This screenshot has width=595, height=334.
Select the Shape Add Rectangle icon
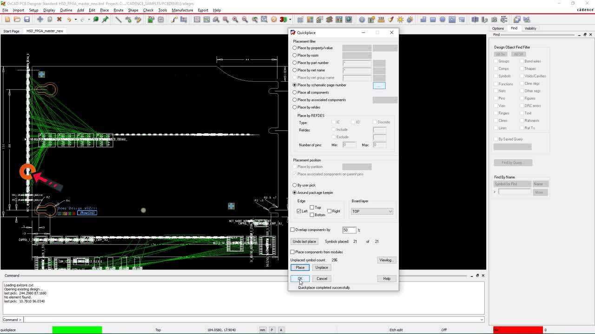433,19
